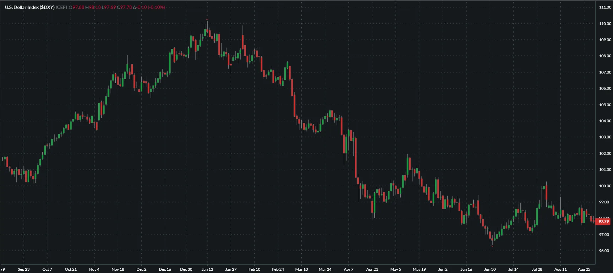
Task: Click the Sep 23 date label
Action: (x=24, y=269)
